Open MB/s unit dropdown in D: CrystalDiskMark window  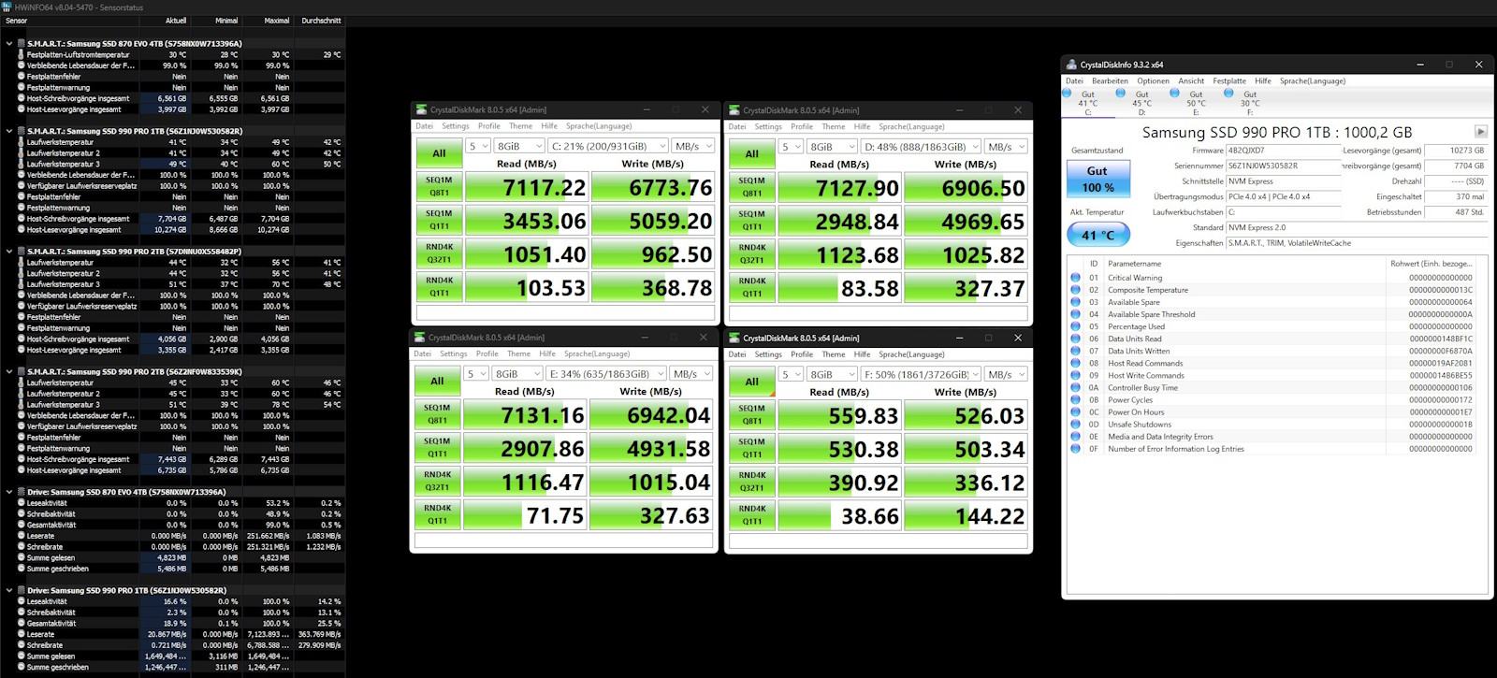pos(1006,146)
